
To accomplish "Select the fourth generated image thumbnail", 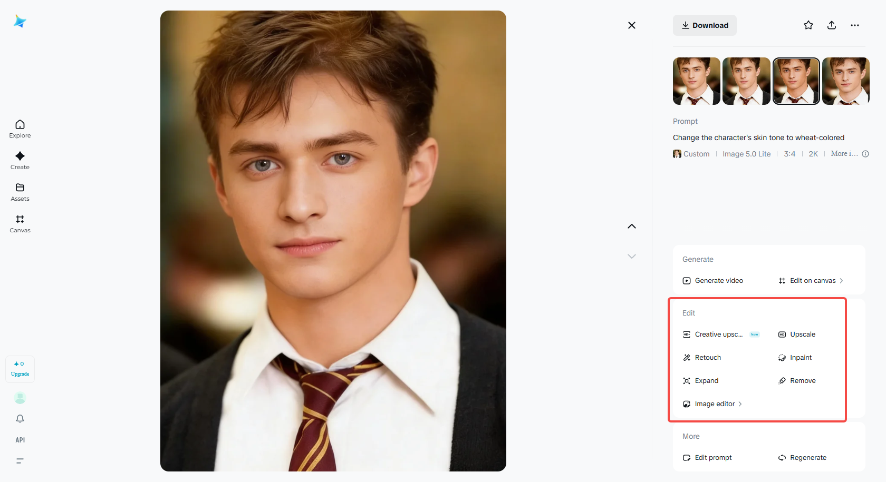I will pyautogui.click(x=846, y=81).
